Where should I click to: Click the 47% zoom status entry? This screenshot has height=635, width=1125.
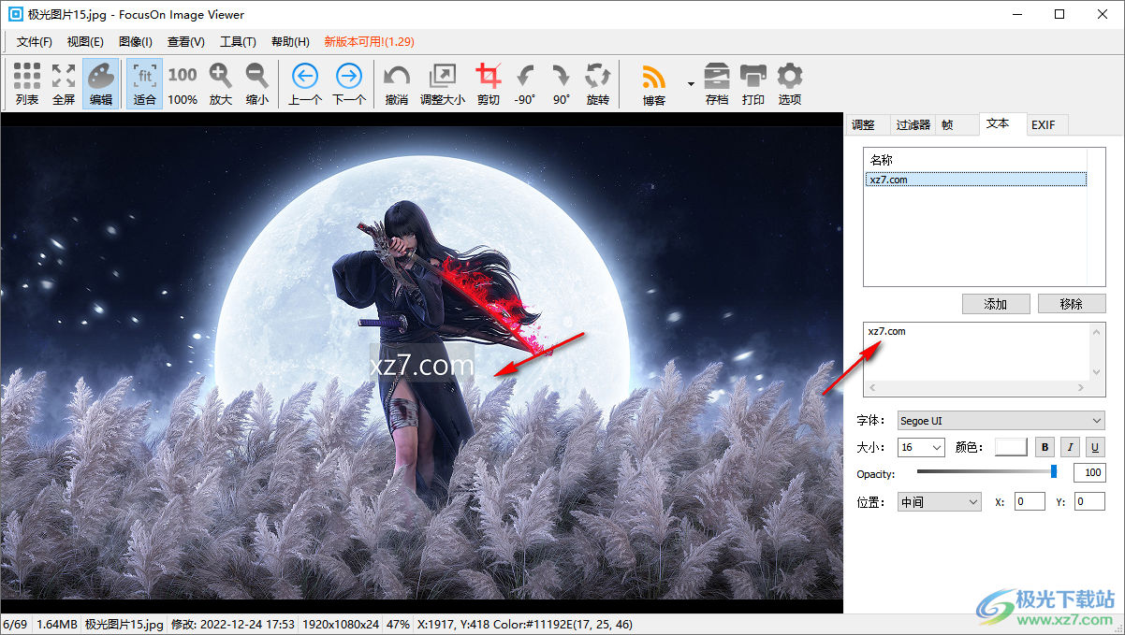point(398,624)
